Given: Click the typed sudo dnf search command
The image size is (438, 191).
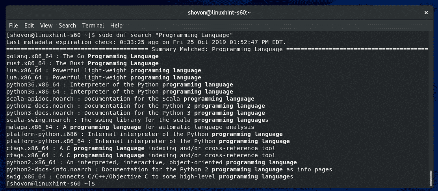Looking at the screenshot, I should coord(166,35).
